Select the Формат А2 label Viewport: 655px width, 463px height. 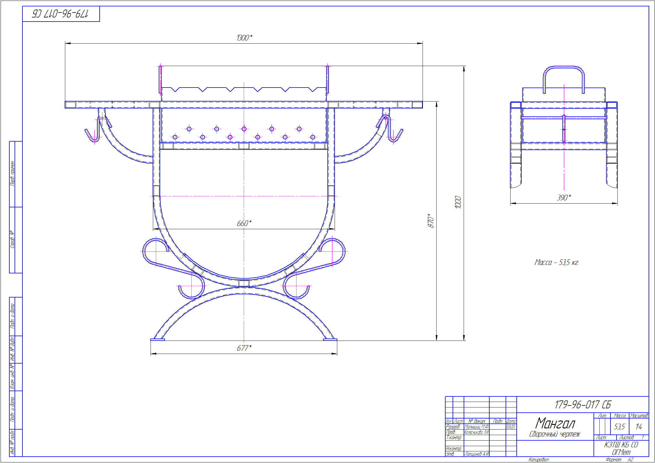pyautogui.click(x=619, y=460)
